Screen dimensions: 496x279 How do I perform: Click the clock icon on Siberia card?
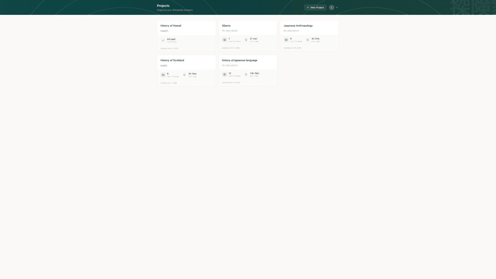click(x=246, y=40)
